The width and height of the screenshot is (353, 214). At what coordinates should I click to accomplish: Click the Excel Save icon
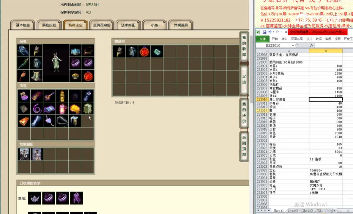click(x=264, y=32)
